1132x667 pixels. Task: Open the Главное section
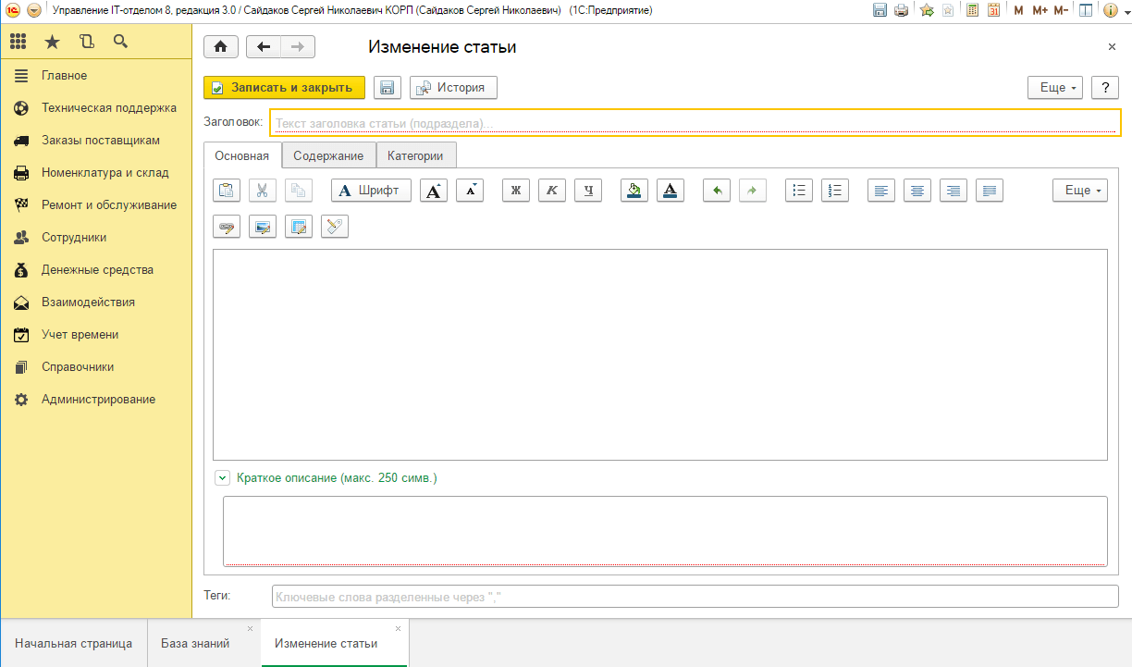(x=96, y=76)
